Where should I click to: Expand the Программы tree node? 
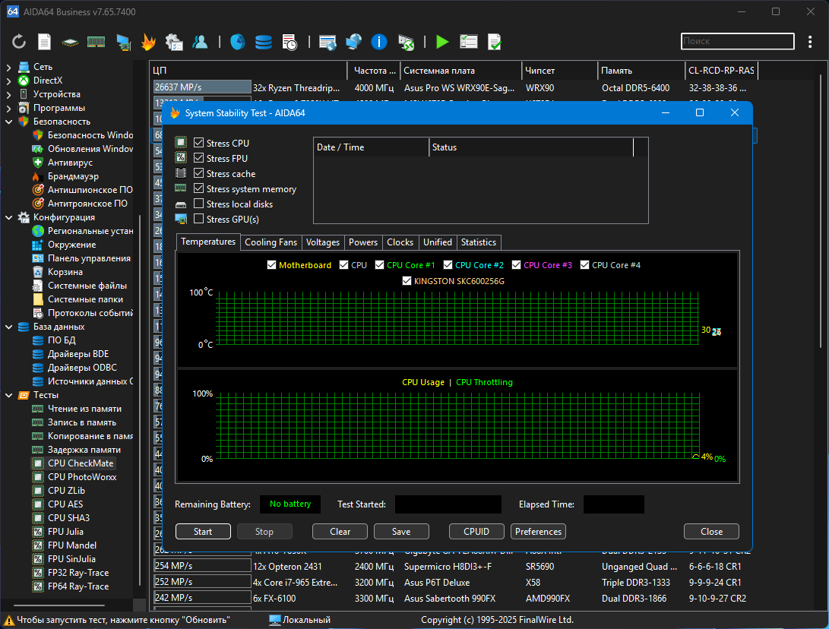[8, 109]
